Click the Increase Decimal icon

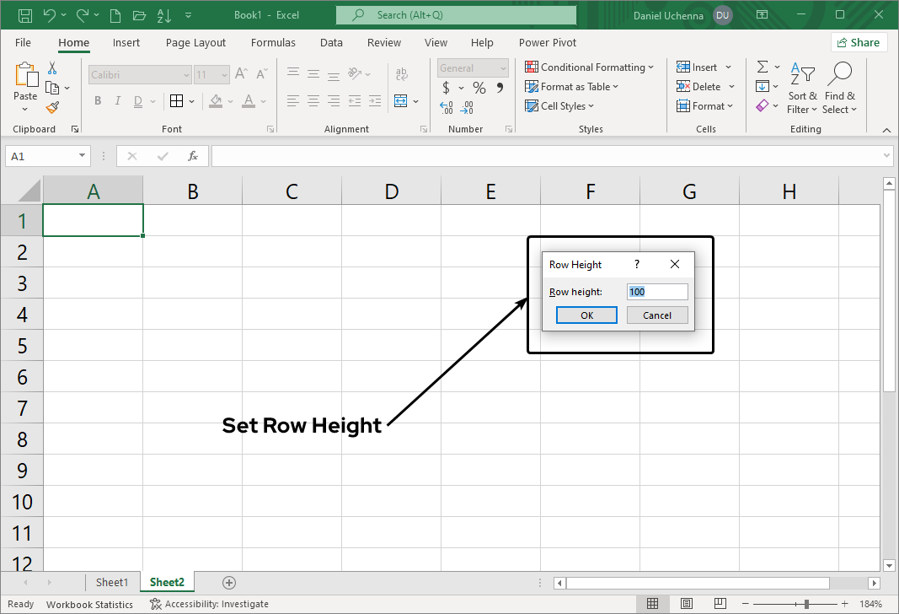coord(445,108)
